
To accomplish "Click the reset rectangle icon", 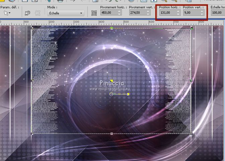I will pyautogui.click(x=27, y=13).
